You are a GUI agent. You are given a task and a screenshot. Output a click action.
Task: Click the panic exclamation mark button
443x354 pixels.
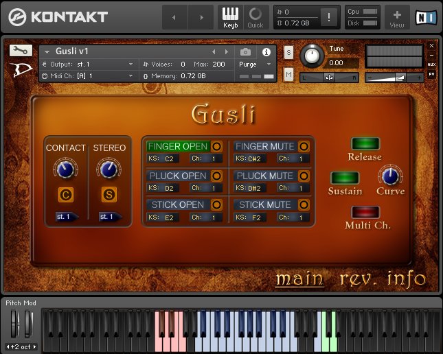329,17
